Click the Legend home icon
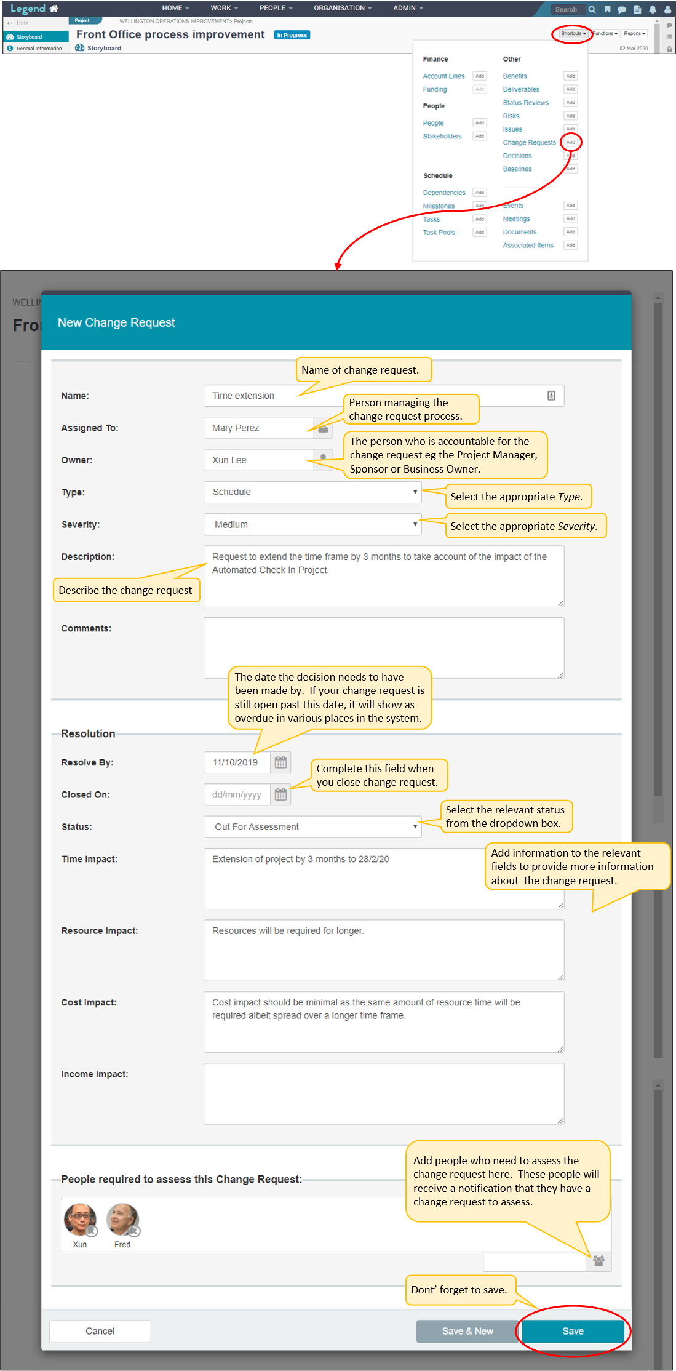Viewport: 676px width, 1371px height. coord(54,9)
